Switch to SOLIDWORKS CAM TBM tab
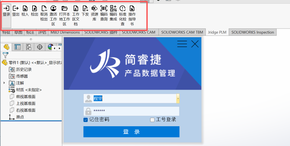Image resolution: width=290 pixels, height=146 pixels. tap(182, 32)
